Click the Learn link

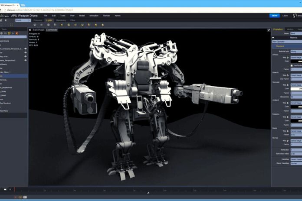(285, 16)
